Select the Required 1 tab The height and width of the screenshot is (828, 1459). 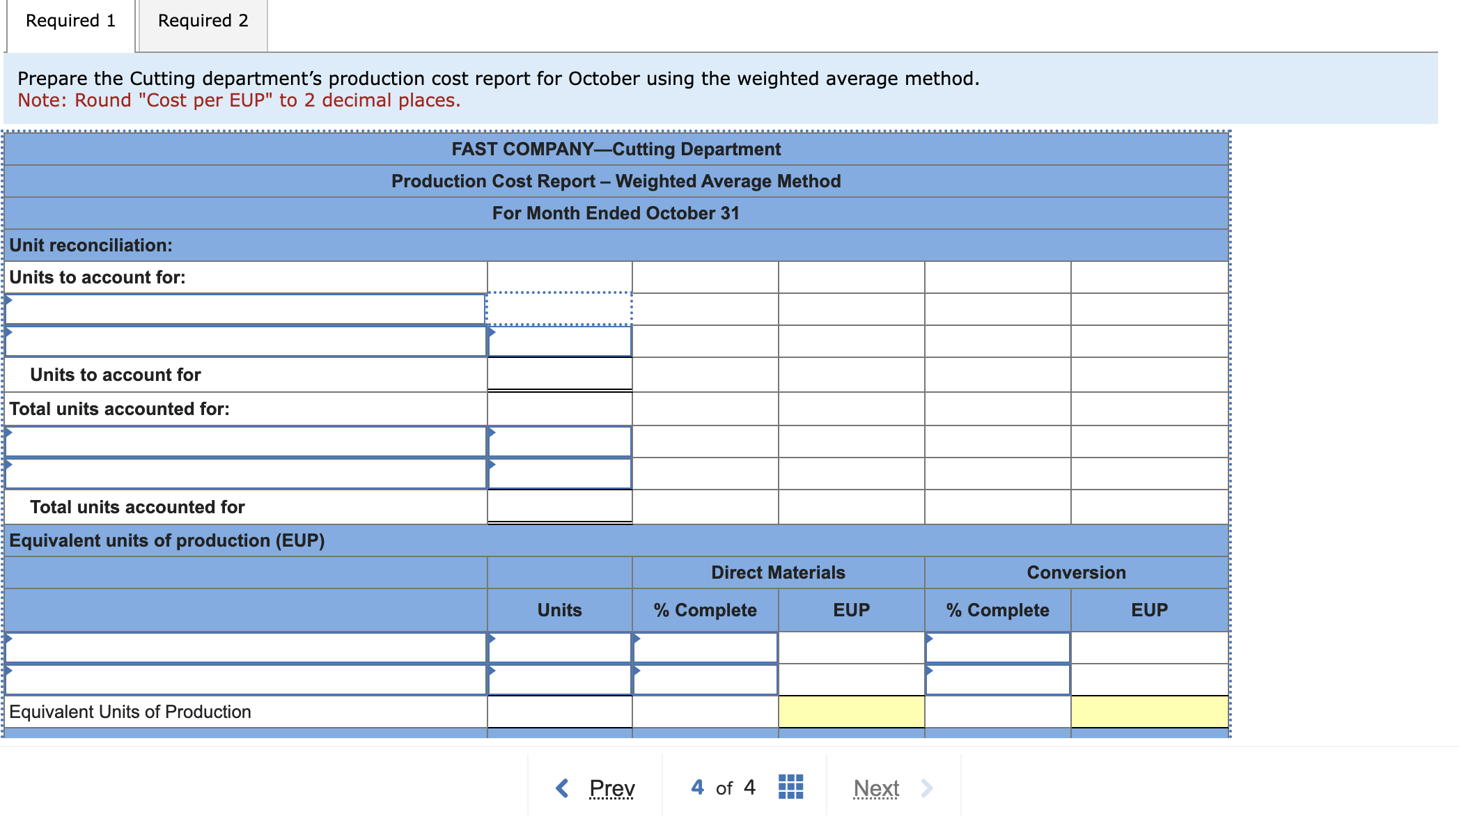[x=70, y=21]
